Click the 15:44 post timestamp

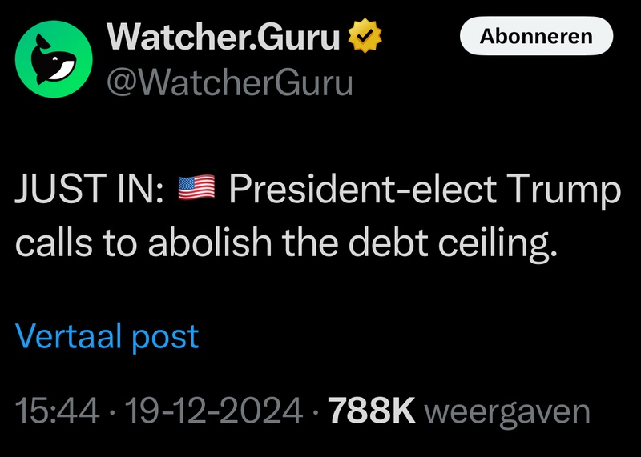coord(58,413)
